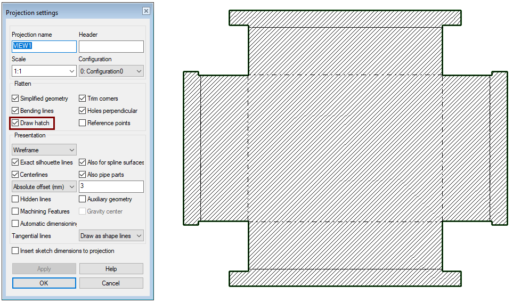Viewport: 513px width, 303px height.
Task: Click the Header input field
Action: [111, 46]
